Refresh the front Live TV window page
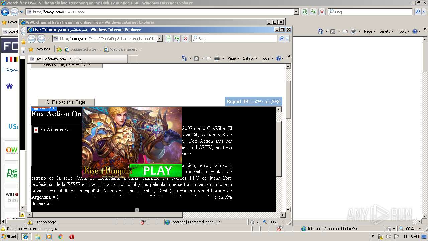428x241 pixels. pos(177,38)
